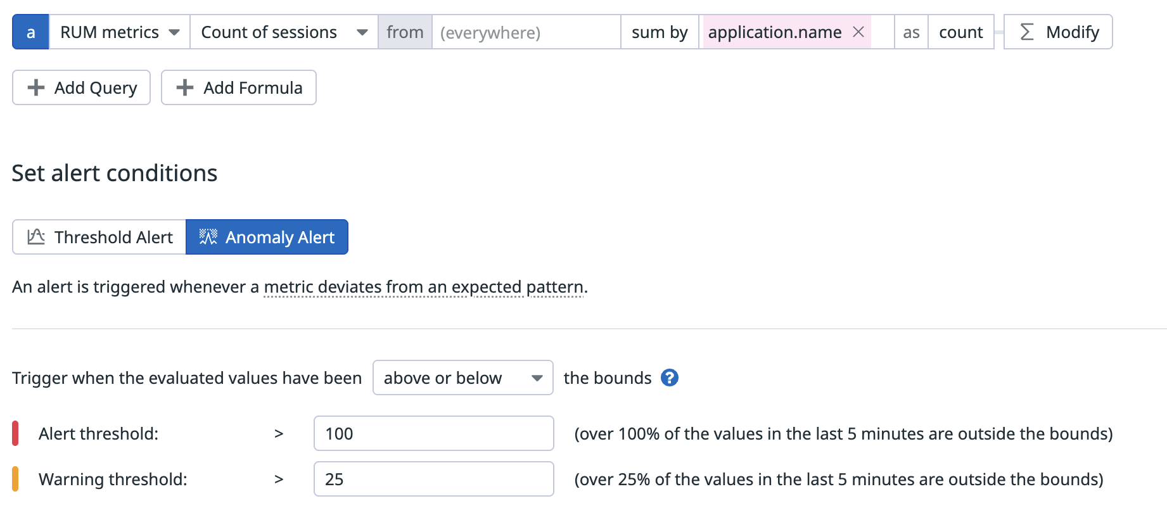The width and height of the screenshot is (1167, 508).
Task: Click the Anomaly Alert wave icon
Action: pos(208,237)
